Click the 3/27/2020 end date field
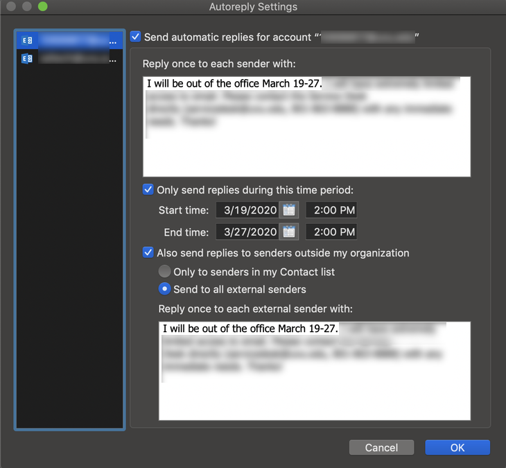The width and height of the screenshot is (506, 468). (247, 232)
